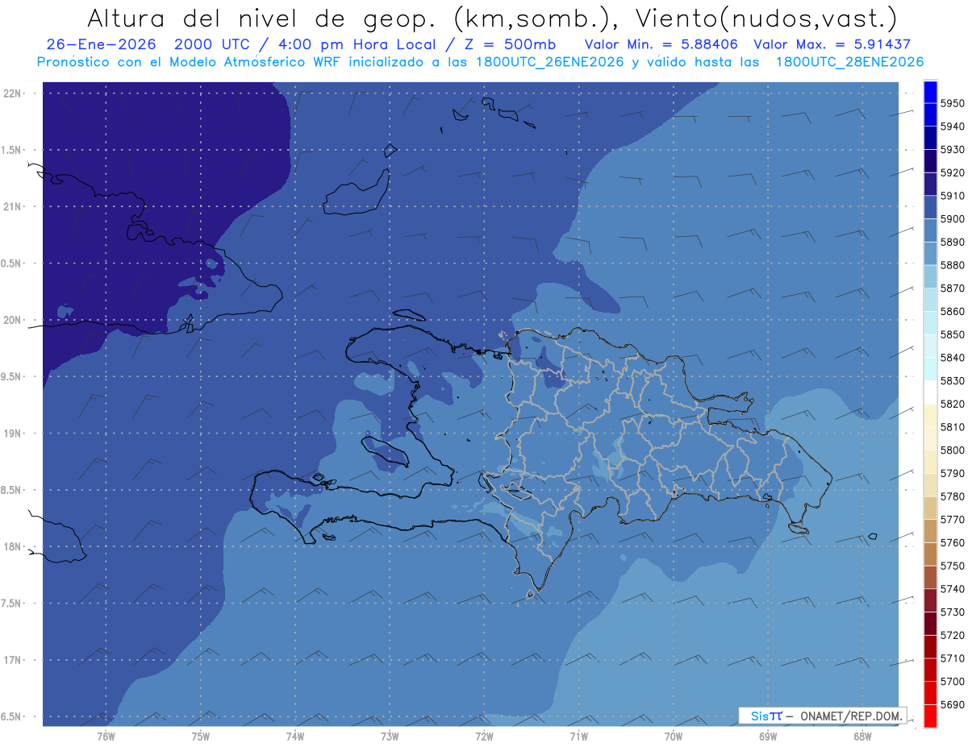Click the color bar label "5930"

[x=953, y=150]
